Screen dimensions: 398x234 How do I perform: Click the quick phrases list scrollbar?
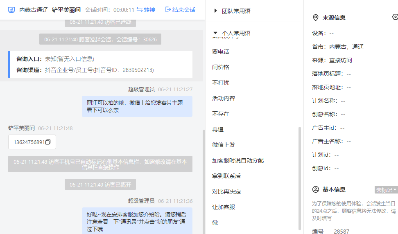pyautogui.click(x=299, y=178)
